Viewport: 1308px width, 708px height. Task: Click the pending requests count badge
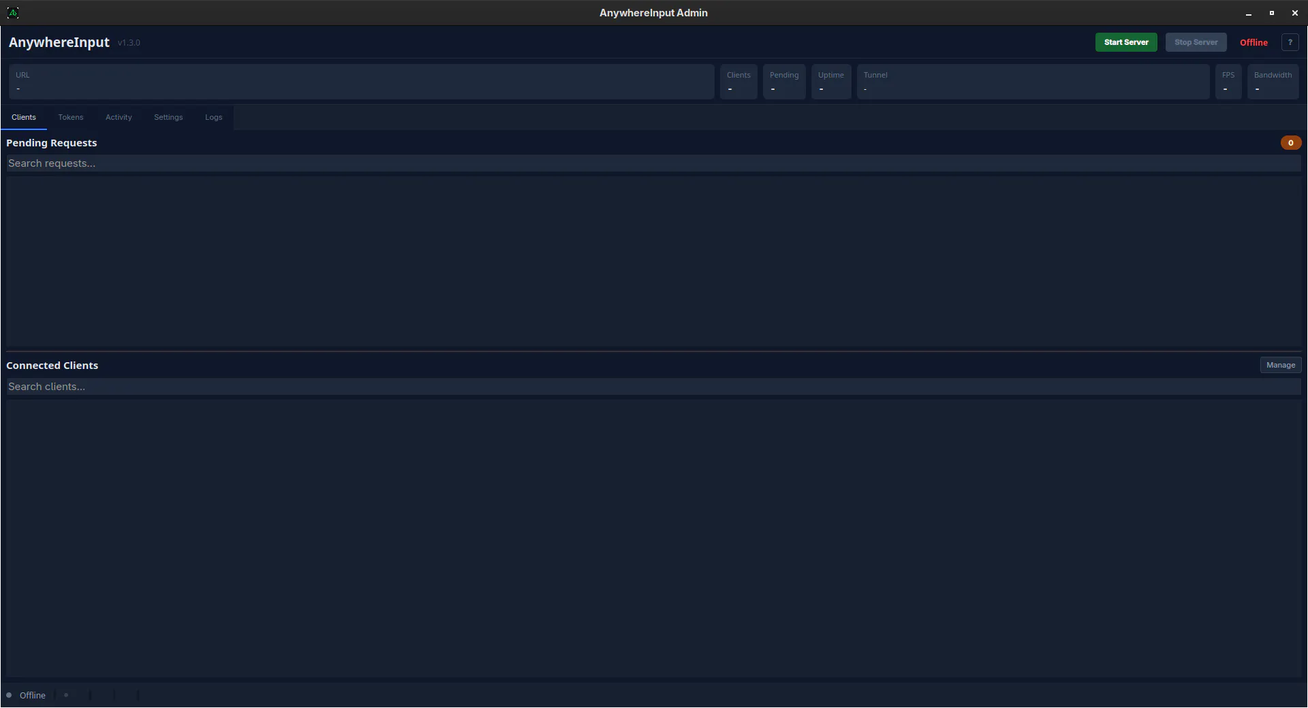click(1291, 143)
